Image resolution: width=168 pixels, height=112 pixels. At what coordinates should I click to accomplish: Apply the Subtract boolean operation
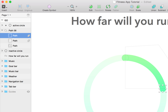coord(162,7)
